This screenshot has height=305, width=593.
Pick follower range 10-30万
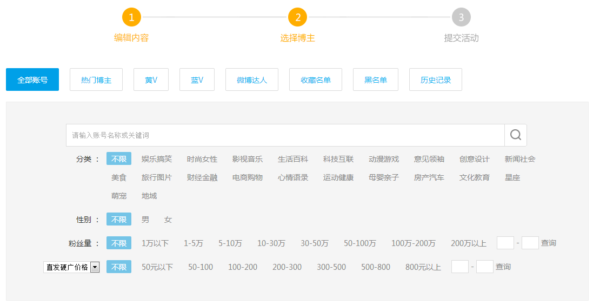click(x=271, y=243)
